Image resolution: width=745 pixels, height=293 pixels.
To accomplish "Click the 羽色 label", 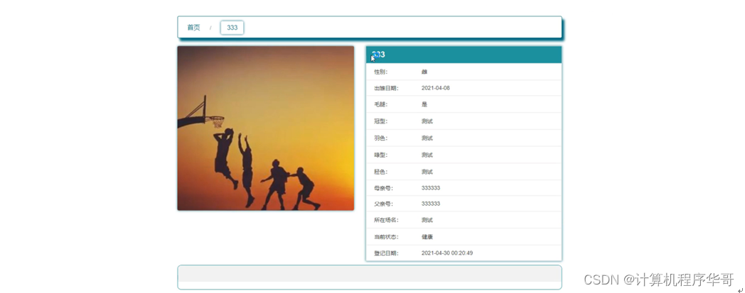I will click(380, 138).
